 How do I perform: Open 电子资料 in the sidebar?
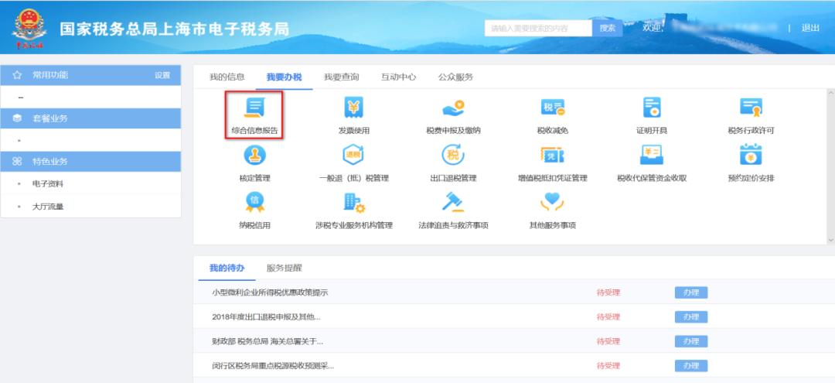[x=48, y=184]
